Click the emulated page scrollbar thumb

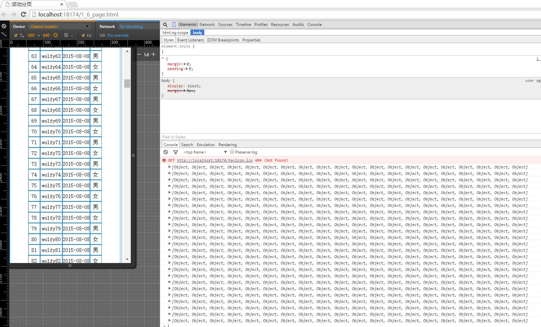pyautogui.click(x=127, y=83)
